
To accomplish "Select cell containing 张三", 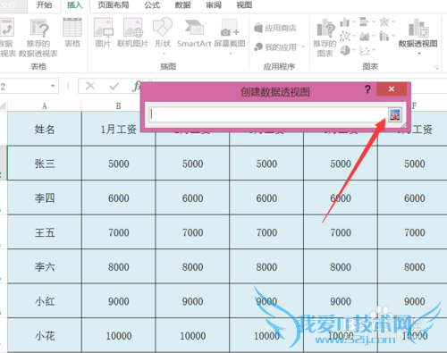I will coord(45,164).
